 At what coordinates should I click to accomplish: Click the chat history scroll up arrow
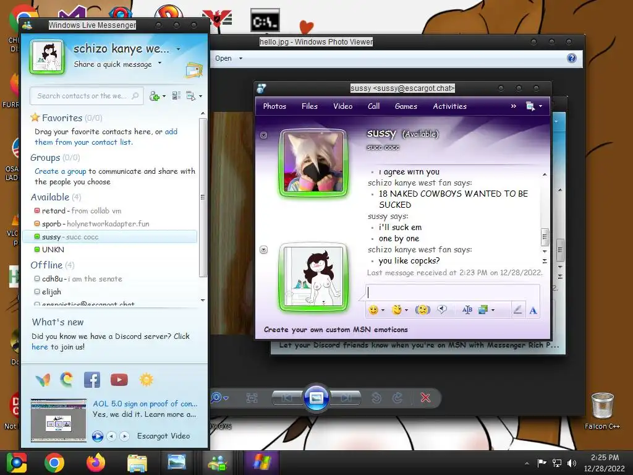545,174
